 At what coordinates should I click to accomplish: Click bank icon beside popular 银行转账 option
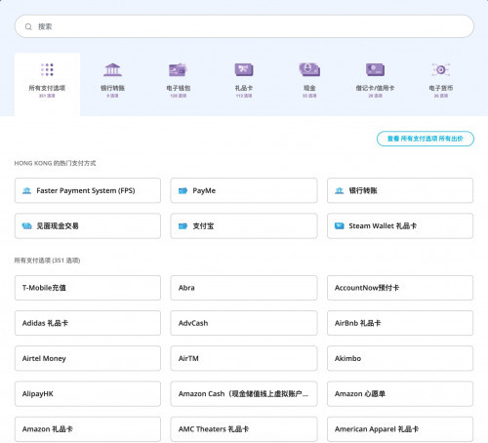coord(340,190)
